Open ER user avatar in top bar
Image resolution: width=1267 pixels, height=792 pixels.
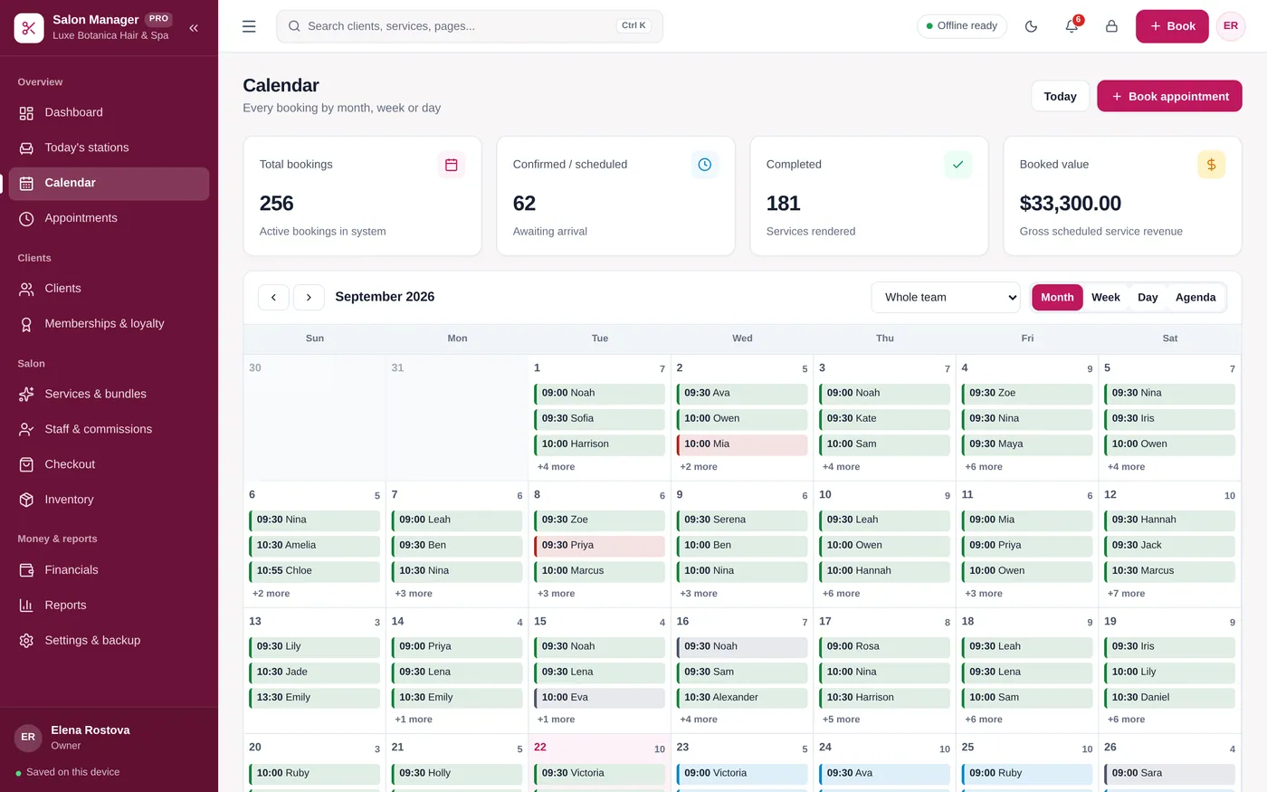pyautogui.click(x=1231, y=26)
